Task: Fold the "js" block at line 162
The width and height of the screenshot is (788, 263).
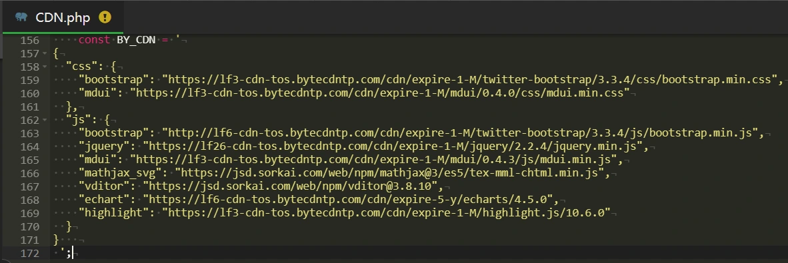Action: point(45,120)
